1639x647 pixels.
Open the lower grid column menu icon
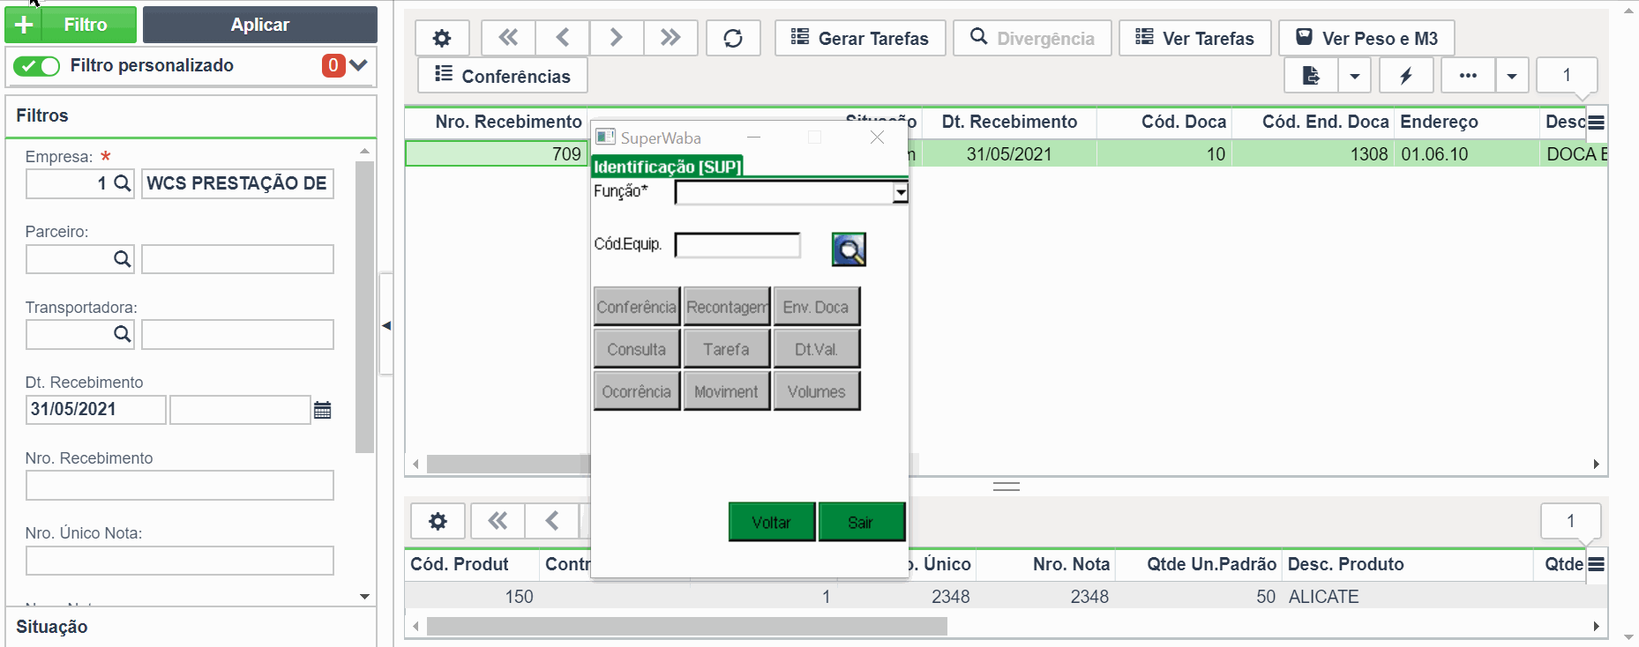pyautogui.click(x=1596, y=565)
